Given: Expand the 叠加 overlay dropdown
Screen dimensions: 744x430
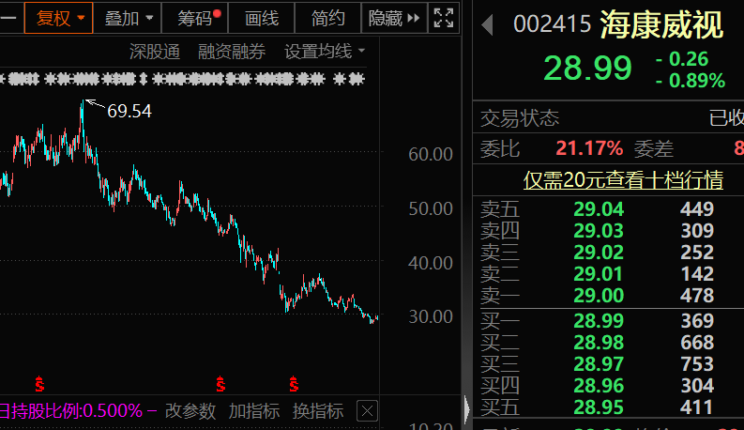Looking at the screenshot, I should point(129,18).
